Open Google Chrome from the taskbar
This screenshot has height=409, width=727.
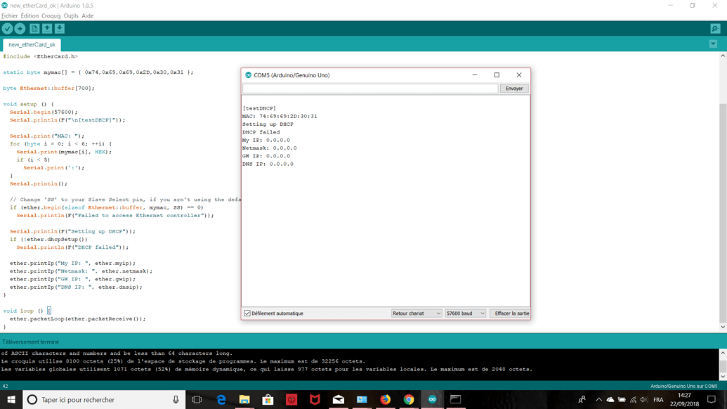(x=408, y=399)
